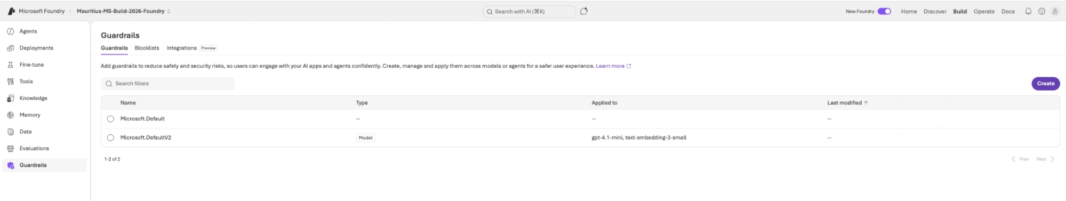Click the Preview badge next to Integrations
This screenshot has height=201, width=1066.
tap(209, 48)
